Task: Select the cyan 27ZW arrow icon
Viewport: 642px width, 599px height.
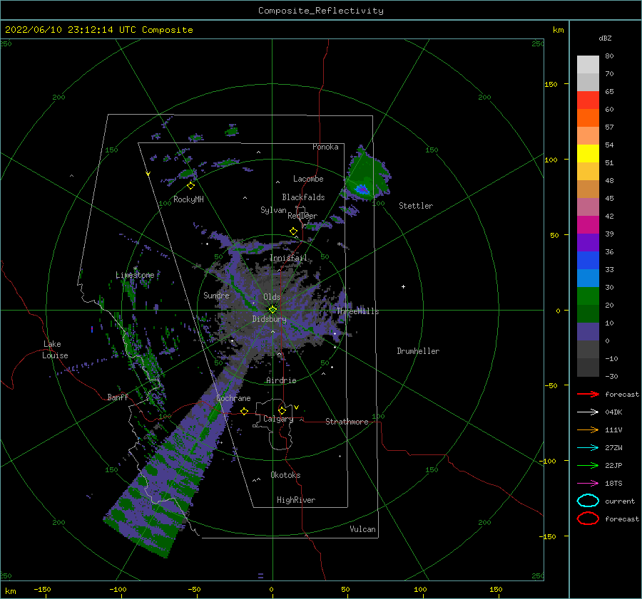Action: pos(588,448)
